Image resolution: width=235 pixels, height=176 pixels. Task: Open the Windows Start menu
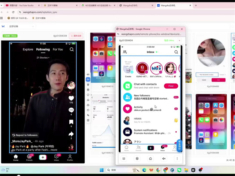pos(101,170)
